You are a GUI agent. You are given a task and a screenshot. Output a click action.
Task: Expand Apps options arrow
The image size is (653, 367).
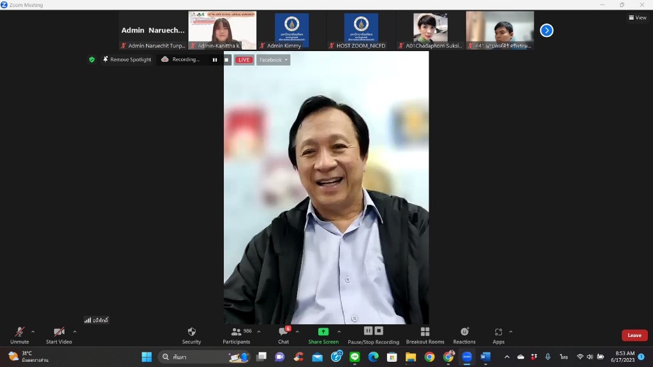point(511,331)
